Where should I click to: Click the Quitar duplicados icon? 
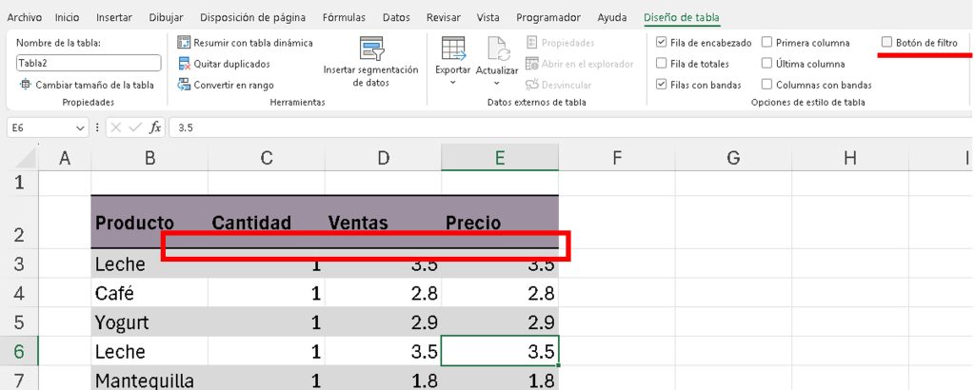(185, 64)
